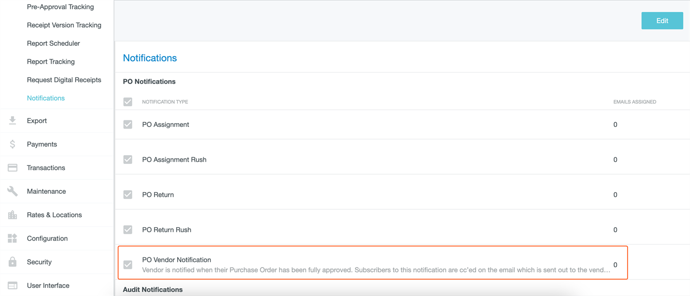The height and width of the screenshot is (296, 690).
Task: Toggle the PO Return checkbox
Action: coord(128,195)
